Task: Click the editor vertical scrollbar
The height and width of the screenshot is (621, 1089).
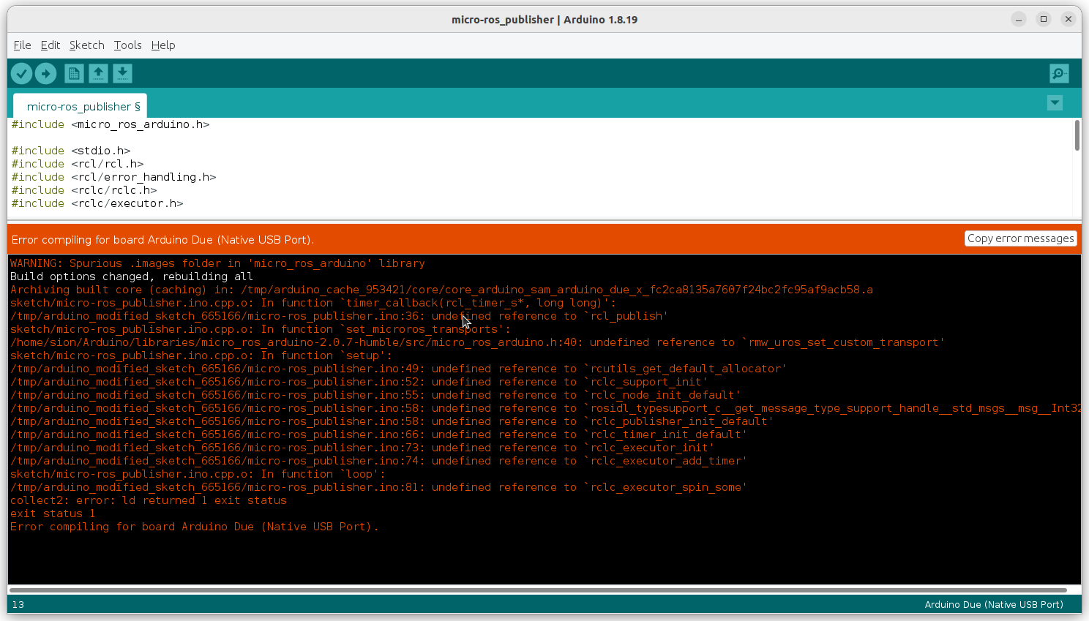Action: [x=1077, y=135]
